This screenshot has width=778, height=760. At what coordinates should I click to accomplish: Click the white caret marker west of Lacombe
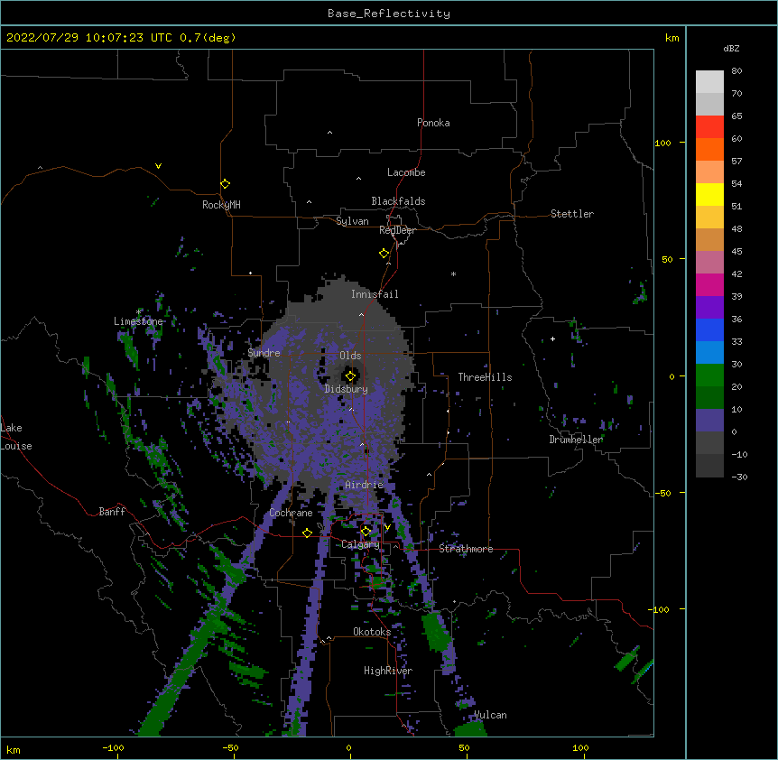[x=358, y=178]
